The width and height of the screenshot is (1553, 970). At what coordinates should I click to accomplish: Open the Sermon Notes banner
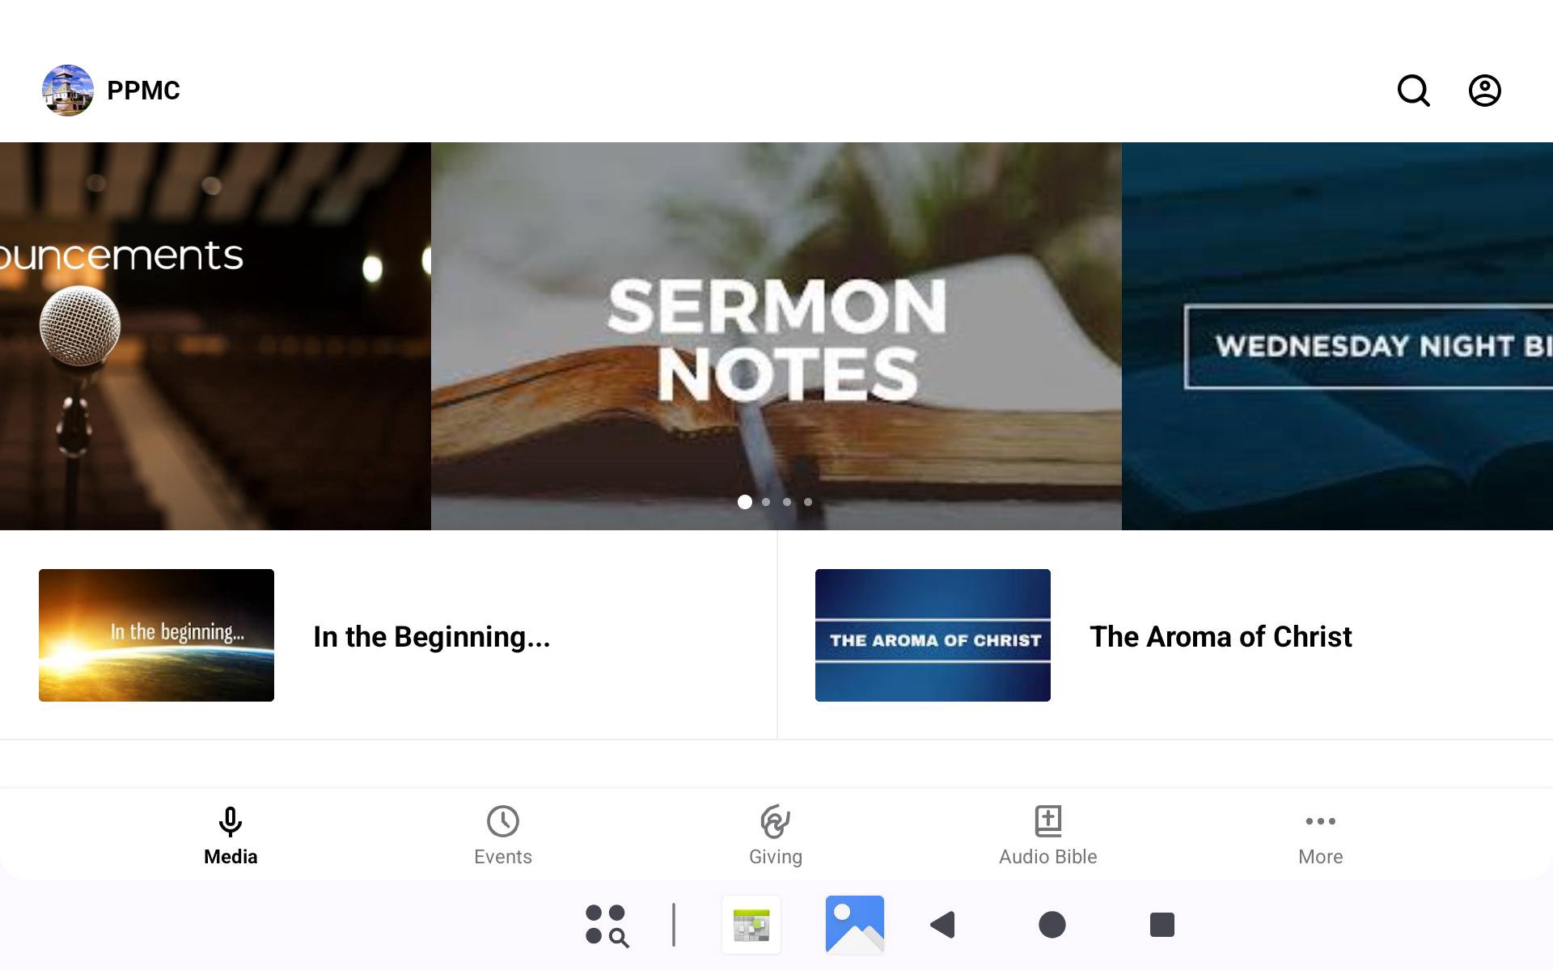pos(776,336)
